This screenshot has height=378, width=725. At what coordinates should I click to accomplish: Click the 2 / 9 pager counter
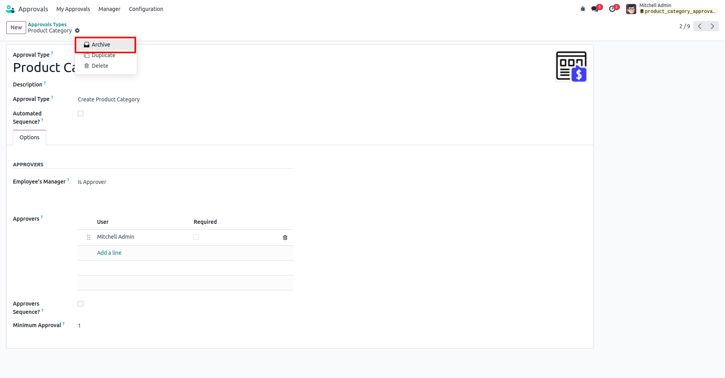[685, 26]
